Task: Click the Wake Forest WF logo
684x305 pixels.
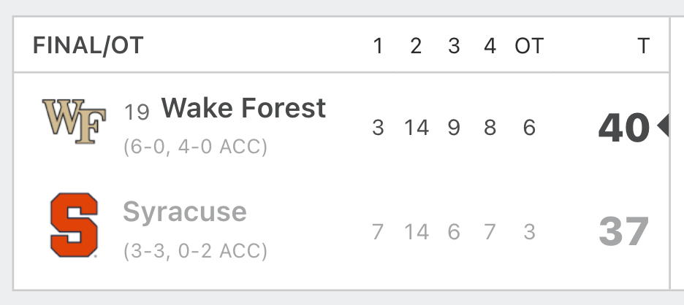Action: click(x=74, y=122)
